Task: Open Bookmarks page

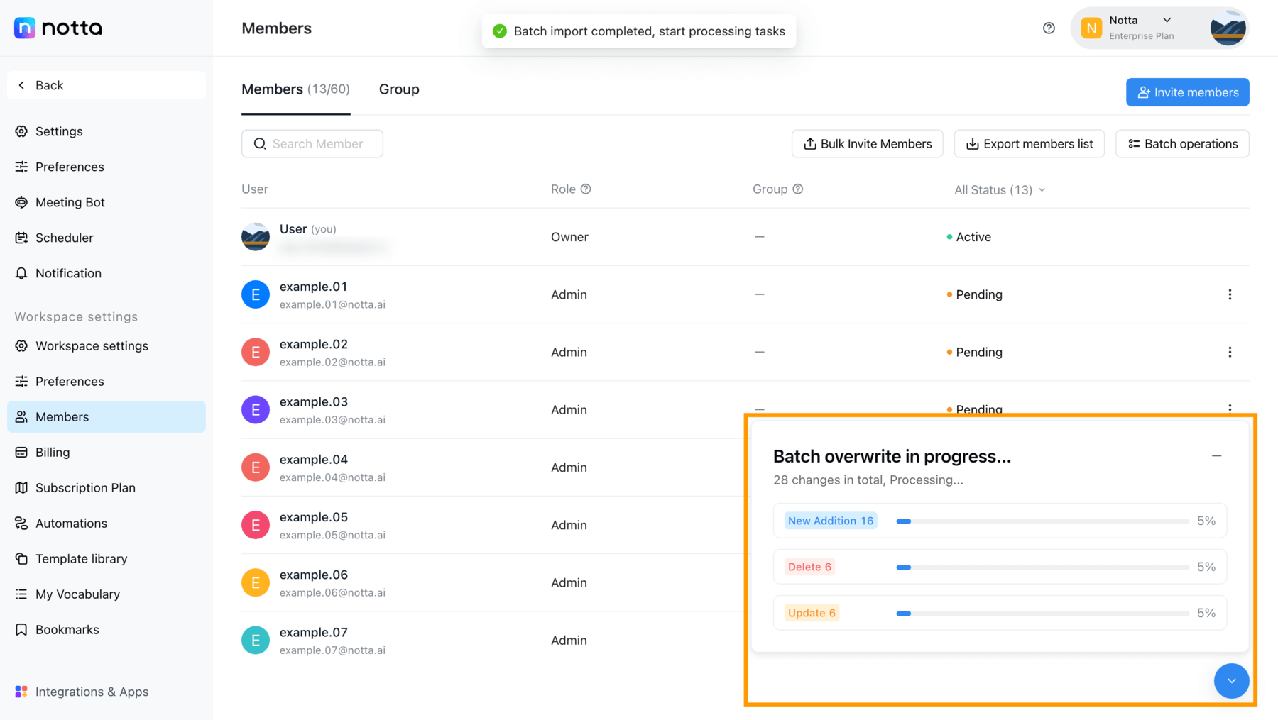Action: coord(106,630)
